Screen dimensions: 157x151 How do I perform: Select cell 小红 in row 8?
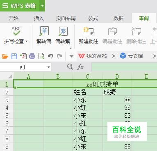[87, 139]
